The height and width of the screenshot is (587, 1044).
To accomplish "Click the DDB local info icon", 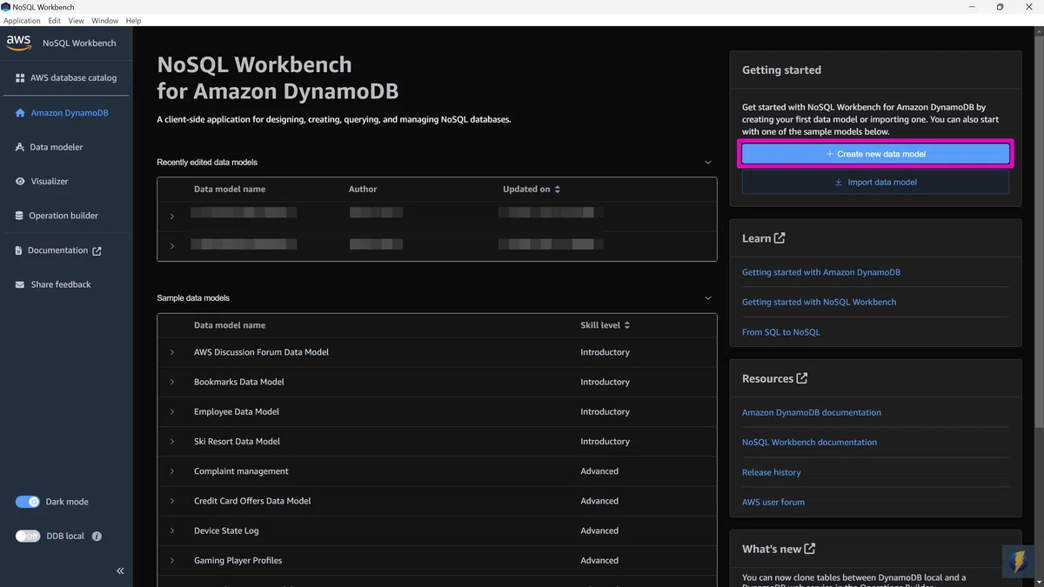I will pyautogui.click(x=97, y=537).
